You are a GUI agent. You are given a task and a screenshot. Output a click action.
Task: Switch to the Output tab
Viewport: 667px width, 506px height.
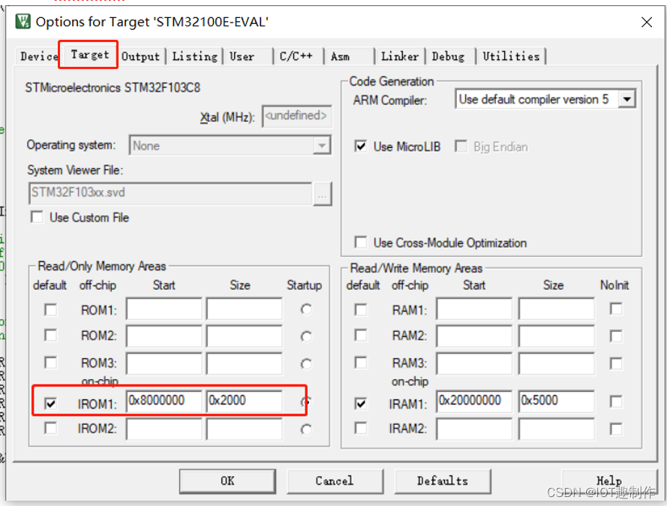141,56
